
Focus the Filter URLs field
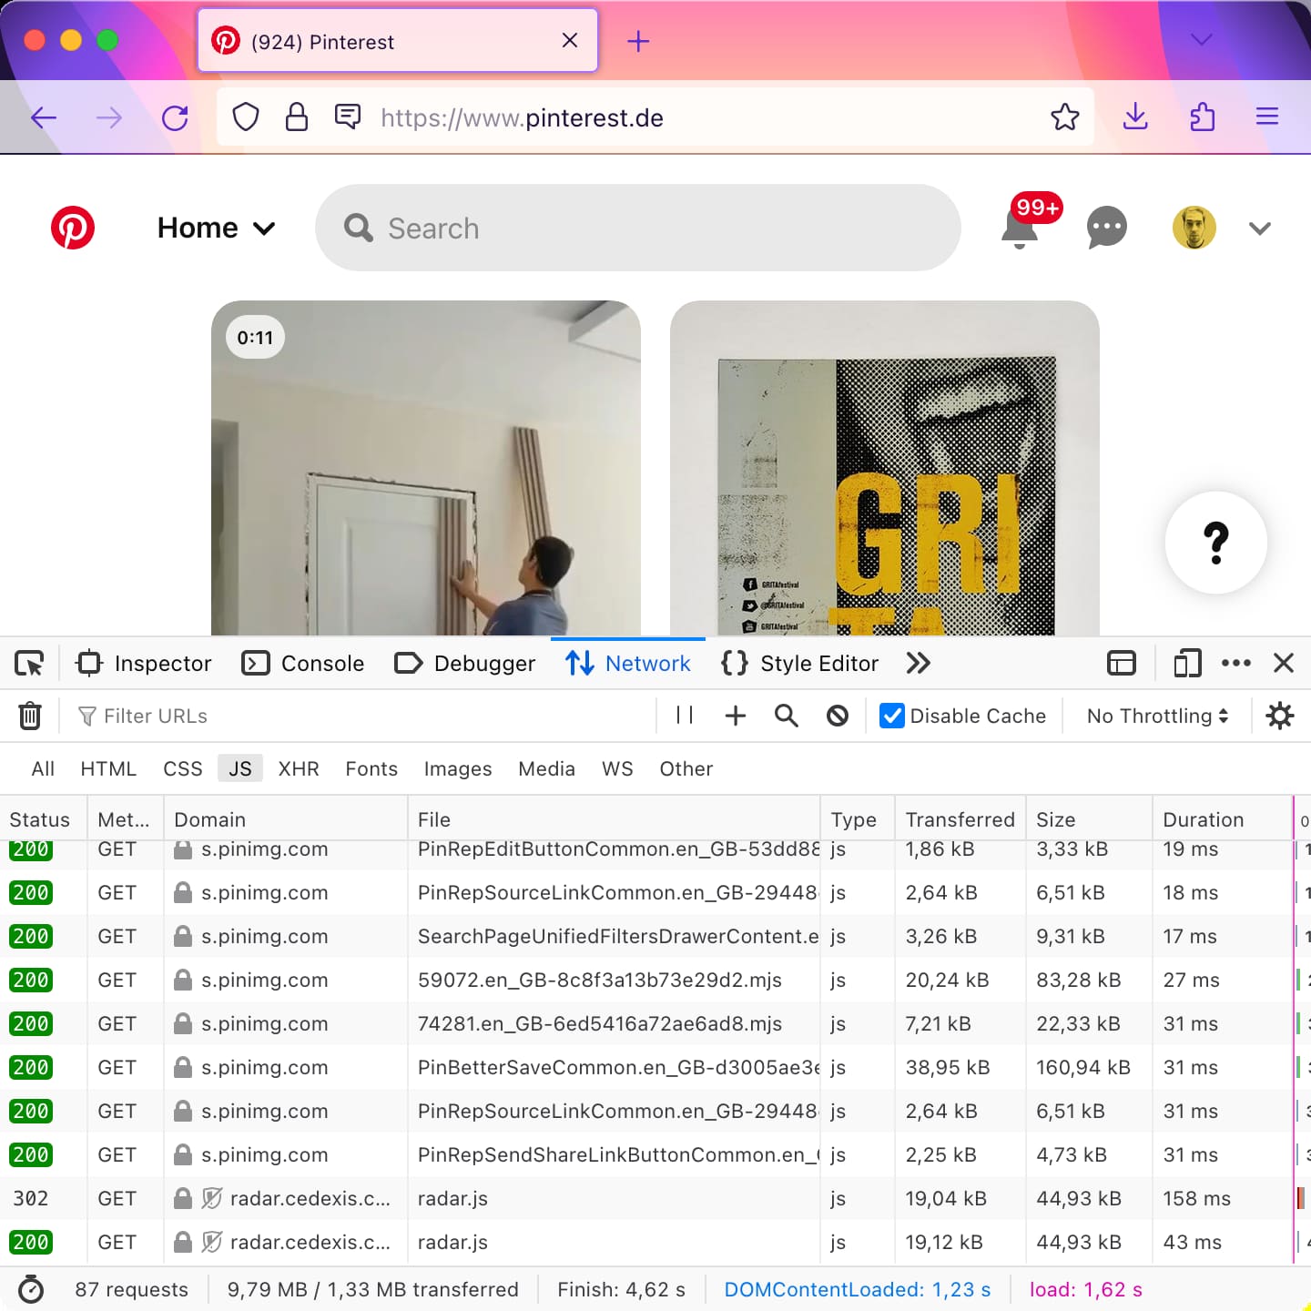pyautogui.click(x=364, y=716)
